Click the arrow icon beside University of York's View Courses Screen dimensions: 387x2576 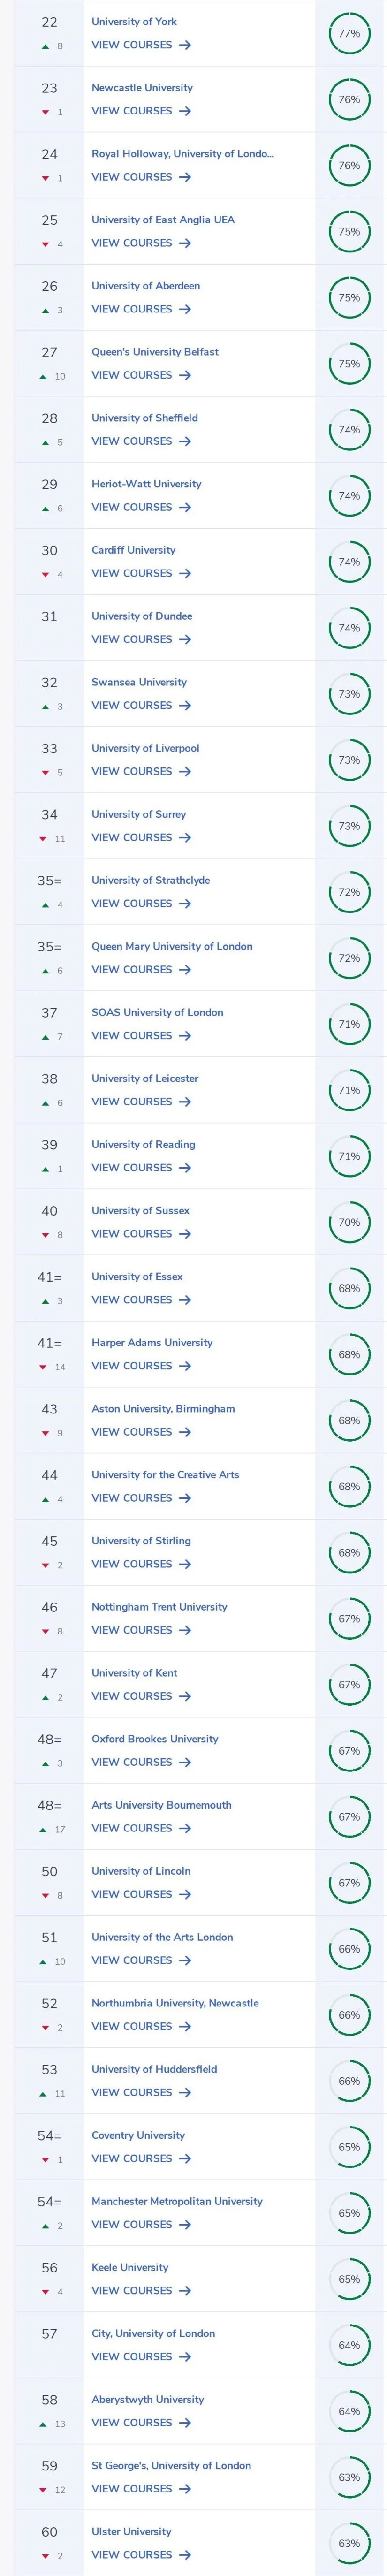tap(185, 45)
